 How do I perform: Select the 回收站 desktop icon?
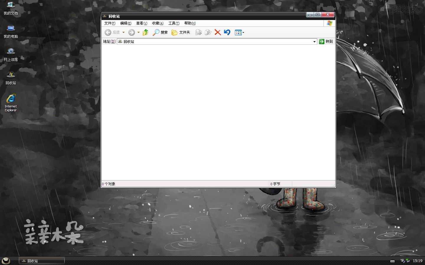pos(11,78)
